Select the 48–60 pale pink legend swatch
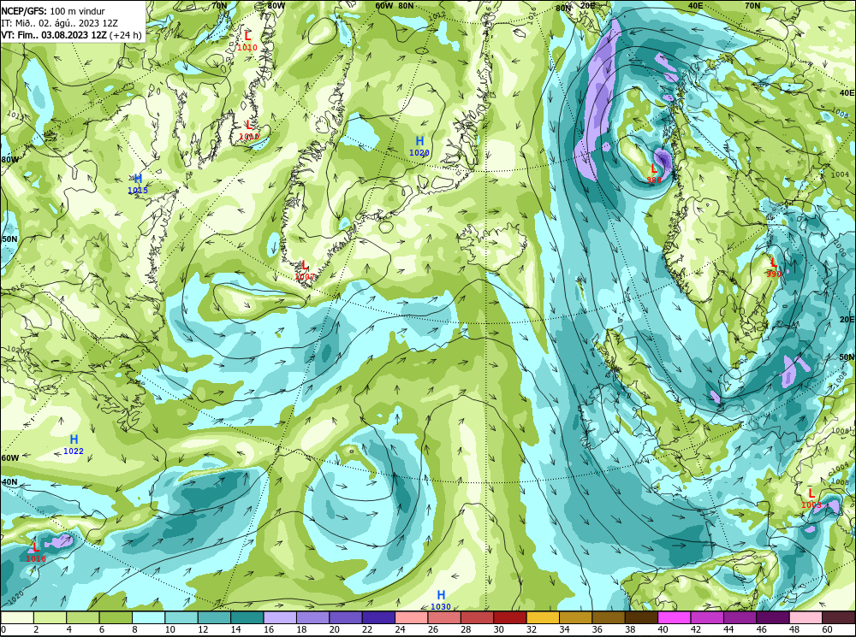 [805, 617]
